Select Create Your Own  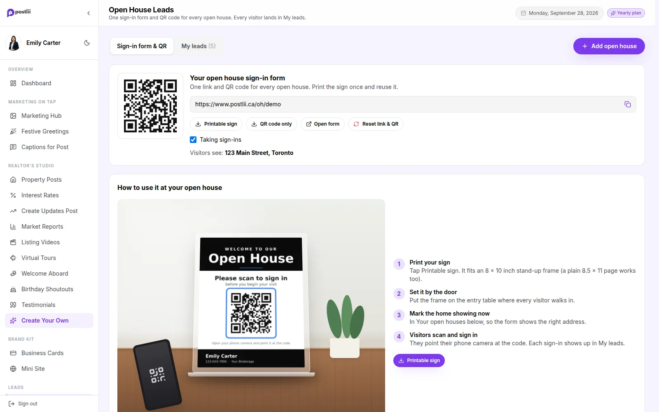49,321
